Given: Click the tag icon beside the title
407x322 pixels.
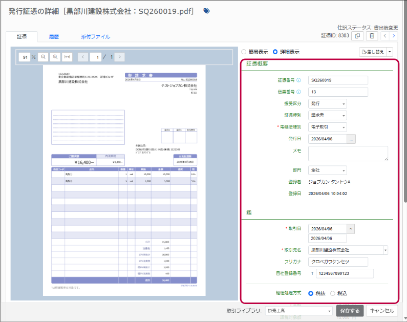Looking at the screenshot, I should pos(206,11).
